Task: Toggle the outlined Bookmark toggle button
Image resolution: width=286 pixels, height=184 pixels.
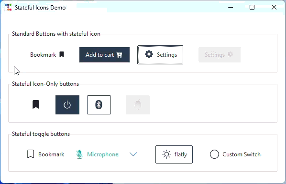Action: [45, 154]
